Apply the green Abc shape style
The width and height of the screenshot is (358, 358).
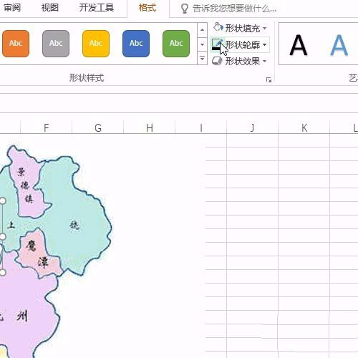point(176,44)
